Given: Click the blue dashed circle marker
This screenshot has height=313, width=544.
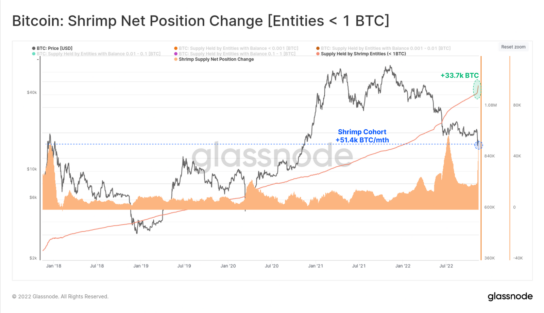Looking at the screenshot, I should 479,145.
